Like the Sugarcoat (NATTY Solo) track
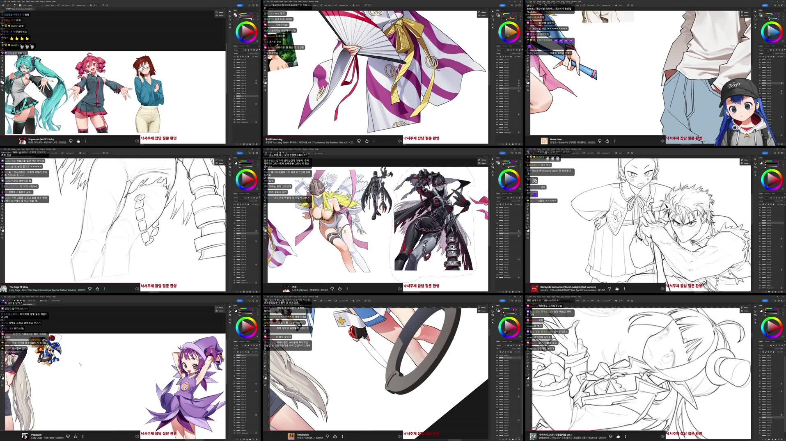This screenshot has height=441, width=786. [78, 141]
